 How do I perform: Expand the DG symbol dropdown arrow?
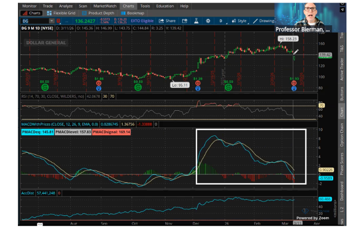[x=52, y=21]
